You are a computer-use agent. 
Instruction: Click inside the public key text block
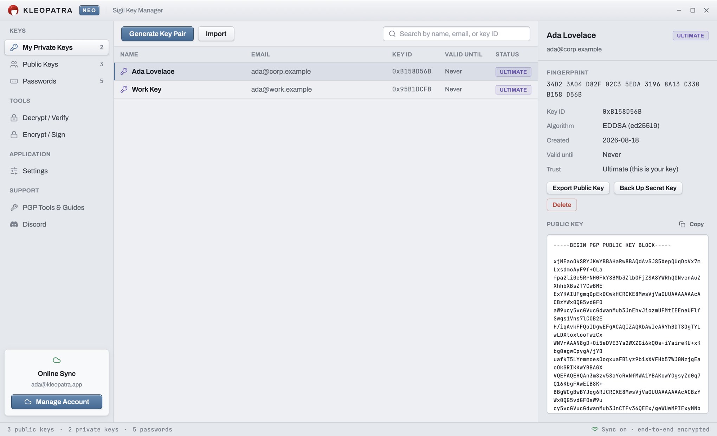(627, 324)
